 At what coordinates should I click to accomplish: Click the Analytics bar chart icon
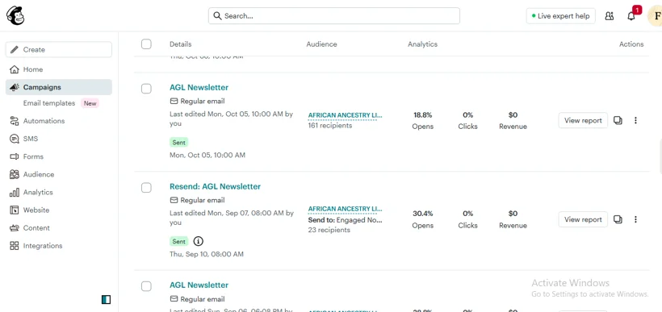tap(15, 192)
